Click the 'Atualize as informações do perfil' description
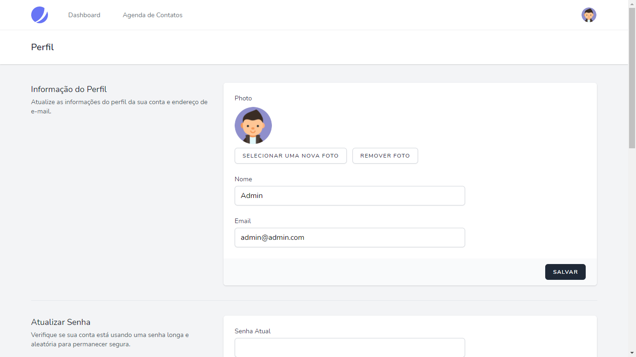The width and height of the screenshot is (636, 357). pyautogui.click(x=119, y=106)
